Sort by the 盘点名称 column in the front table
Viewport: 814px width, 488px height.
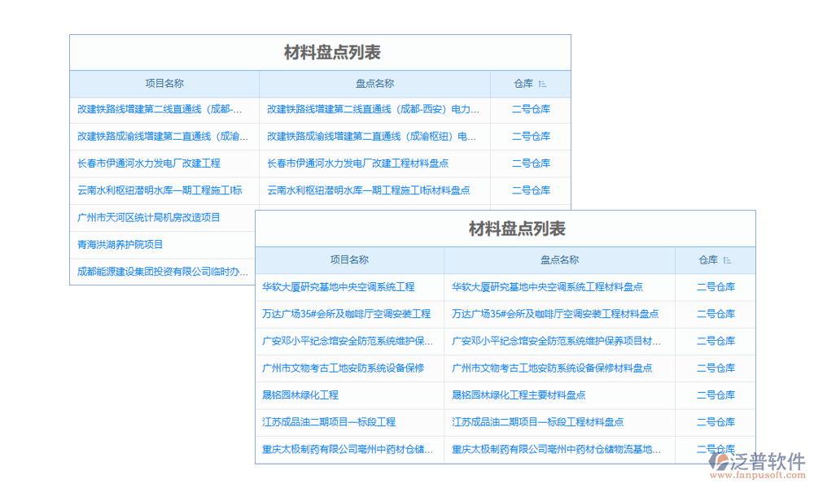tap(558, 260)
